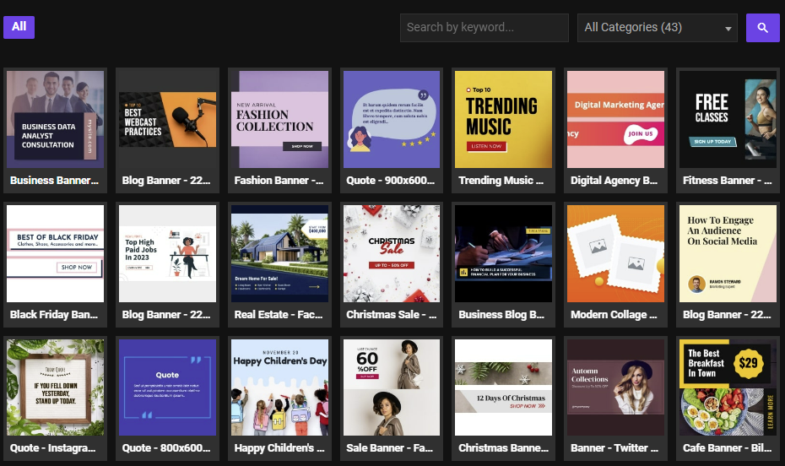The height and width of the screenshot is (466, 785).
Task: Click the 'Happy Children's ...' title text
Action: (x=279, y=448)
